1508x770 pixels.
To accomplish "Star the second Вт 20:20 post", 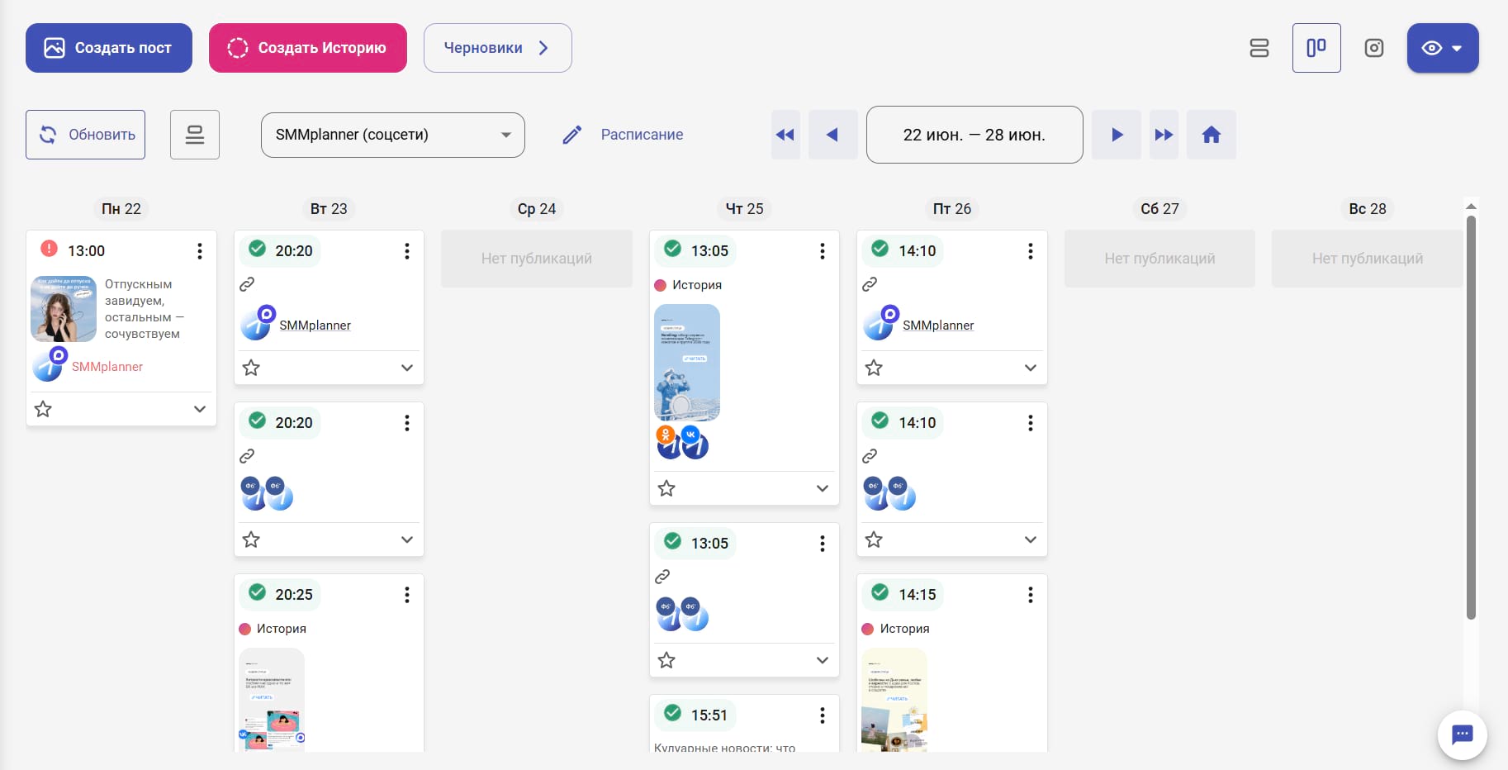I will [x=251, y=539].
